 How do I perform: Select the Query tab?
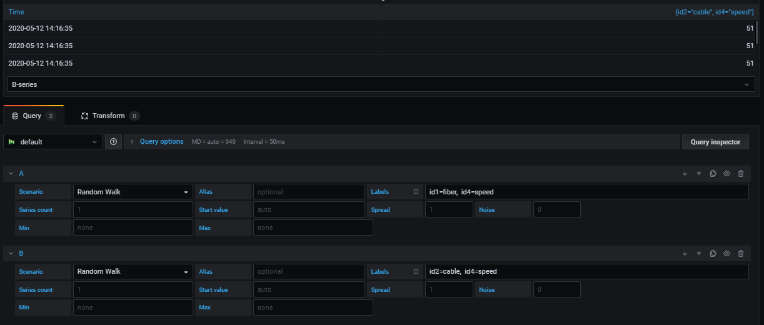point(33,116)
